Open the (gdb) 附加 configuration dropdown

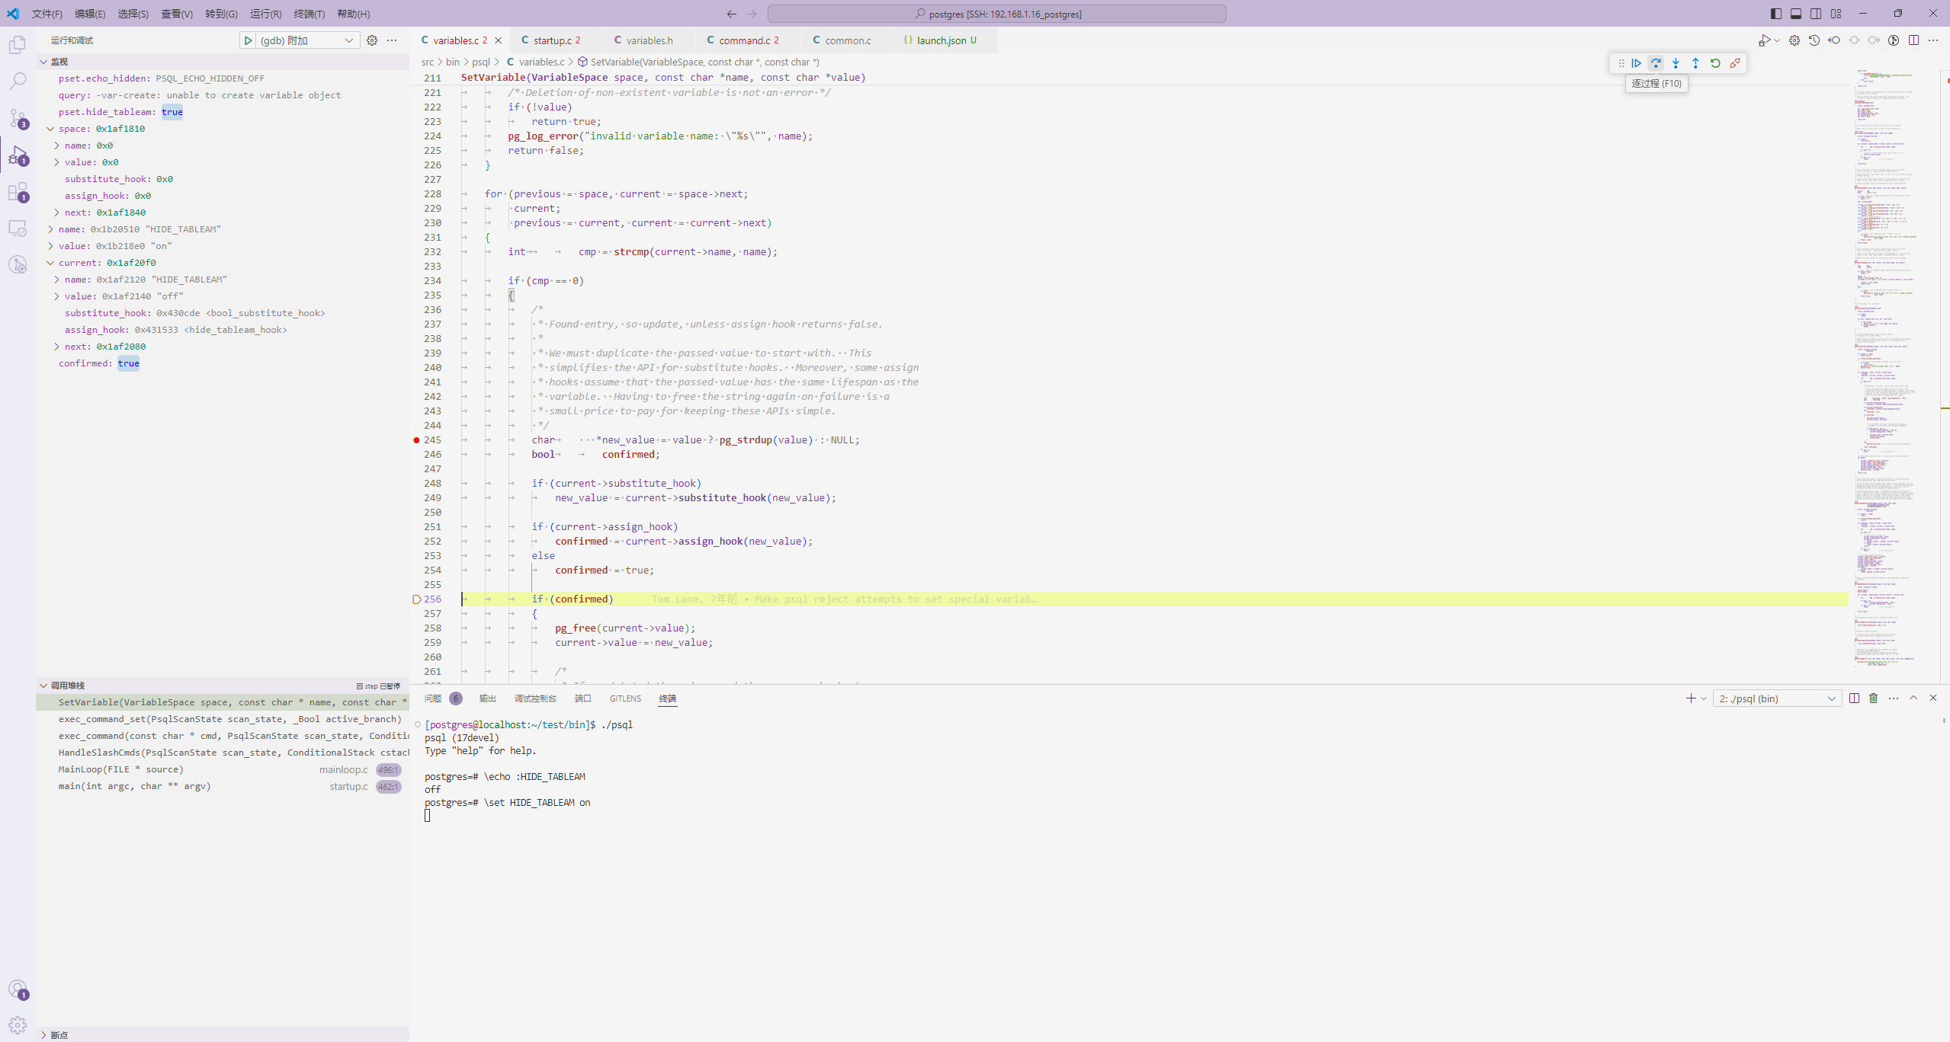point(308,40)
